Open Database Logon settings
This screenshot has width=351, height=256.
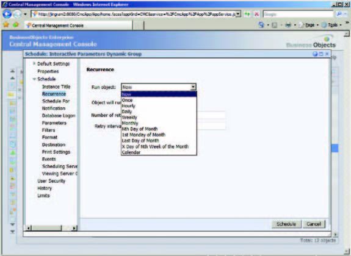59,116
